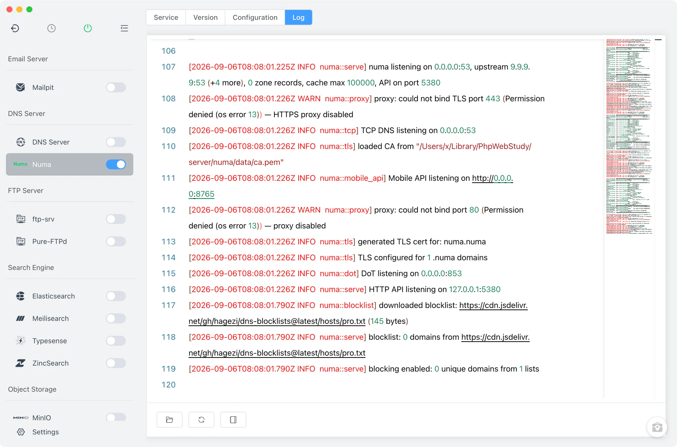The height and width of the screenshot is (447, 677).
Task: Open blocklist URL link on line 118
Action: coord(495,337)
